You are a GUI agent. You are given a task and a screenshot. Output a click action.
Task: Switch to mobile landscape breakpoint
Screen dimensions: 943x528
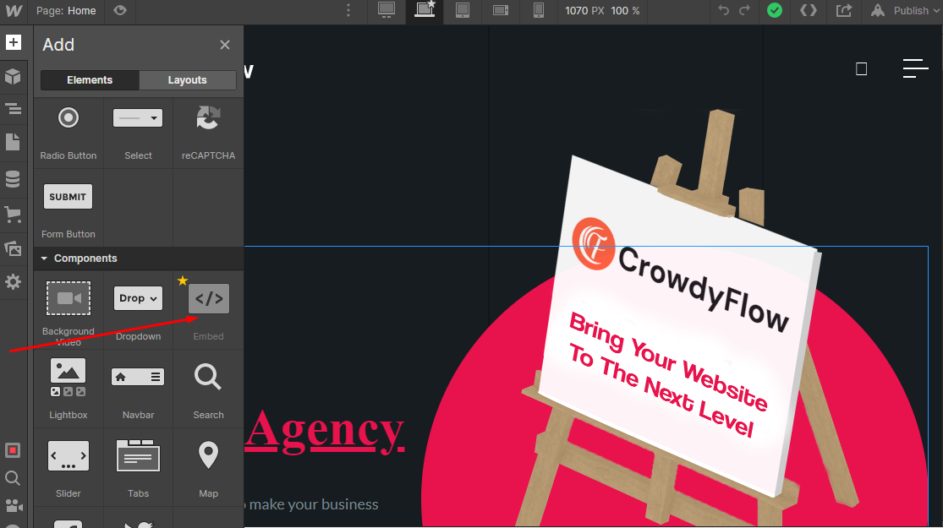(501, 10)
